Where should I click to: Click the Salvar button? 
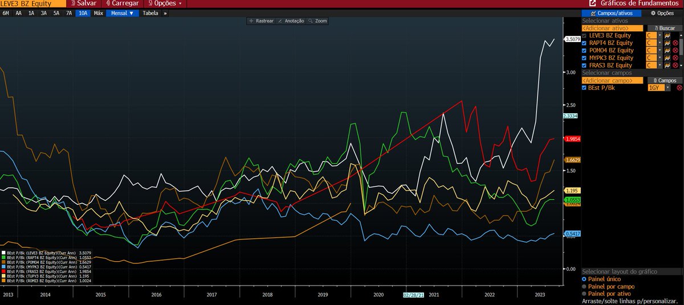pyautogui.click(x=83, y=3)
